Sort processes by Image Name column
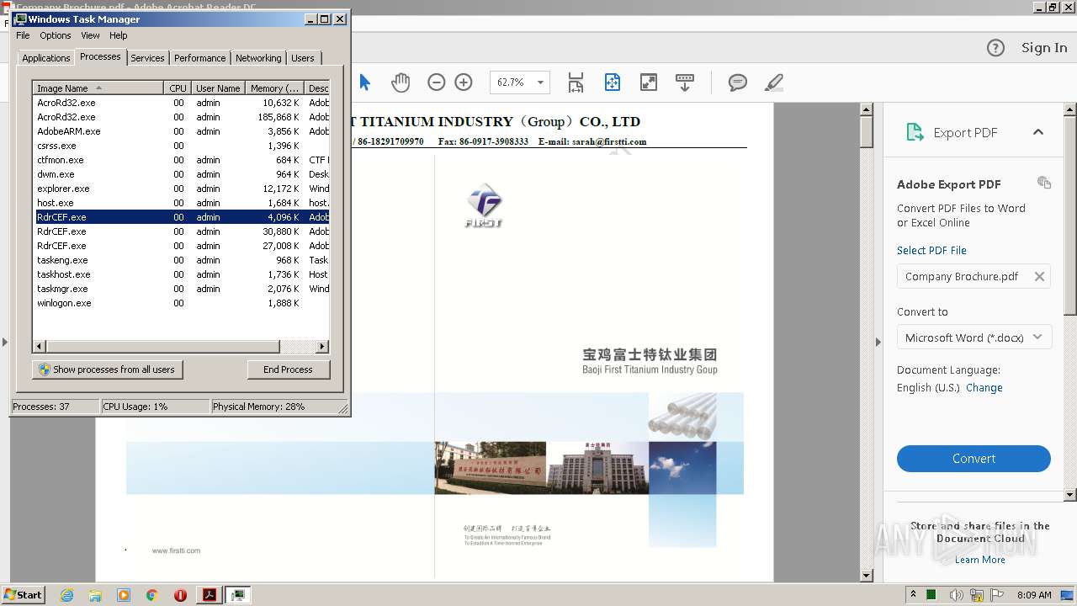Screen dimensions: 1077x606 click(98, 88)
